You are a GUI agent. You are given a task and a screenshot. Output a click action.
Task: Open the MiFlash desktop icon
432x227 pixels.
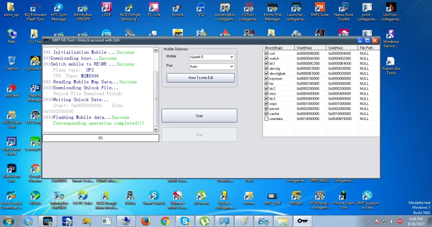coord(296,198)
